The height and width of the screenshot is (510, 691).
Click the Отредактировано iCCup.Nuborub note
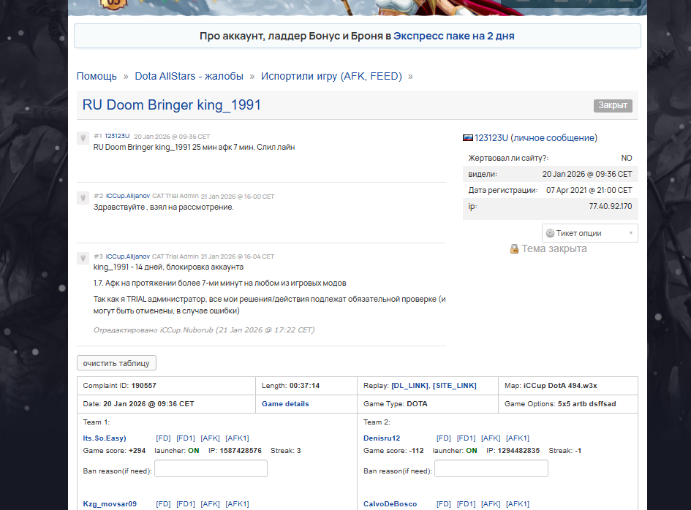tap(204, 330)
